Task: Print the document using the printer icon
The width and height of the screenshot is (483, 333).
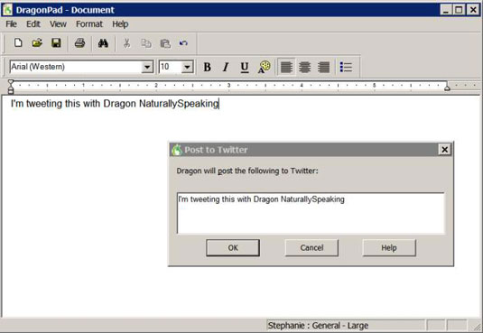Action: pyautogui.click(x=79, y=42)
